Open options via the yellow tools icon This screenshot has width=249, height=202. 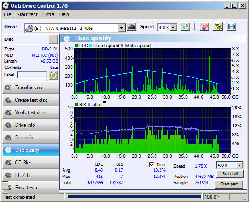(218, 27)
